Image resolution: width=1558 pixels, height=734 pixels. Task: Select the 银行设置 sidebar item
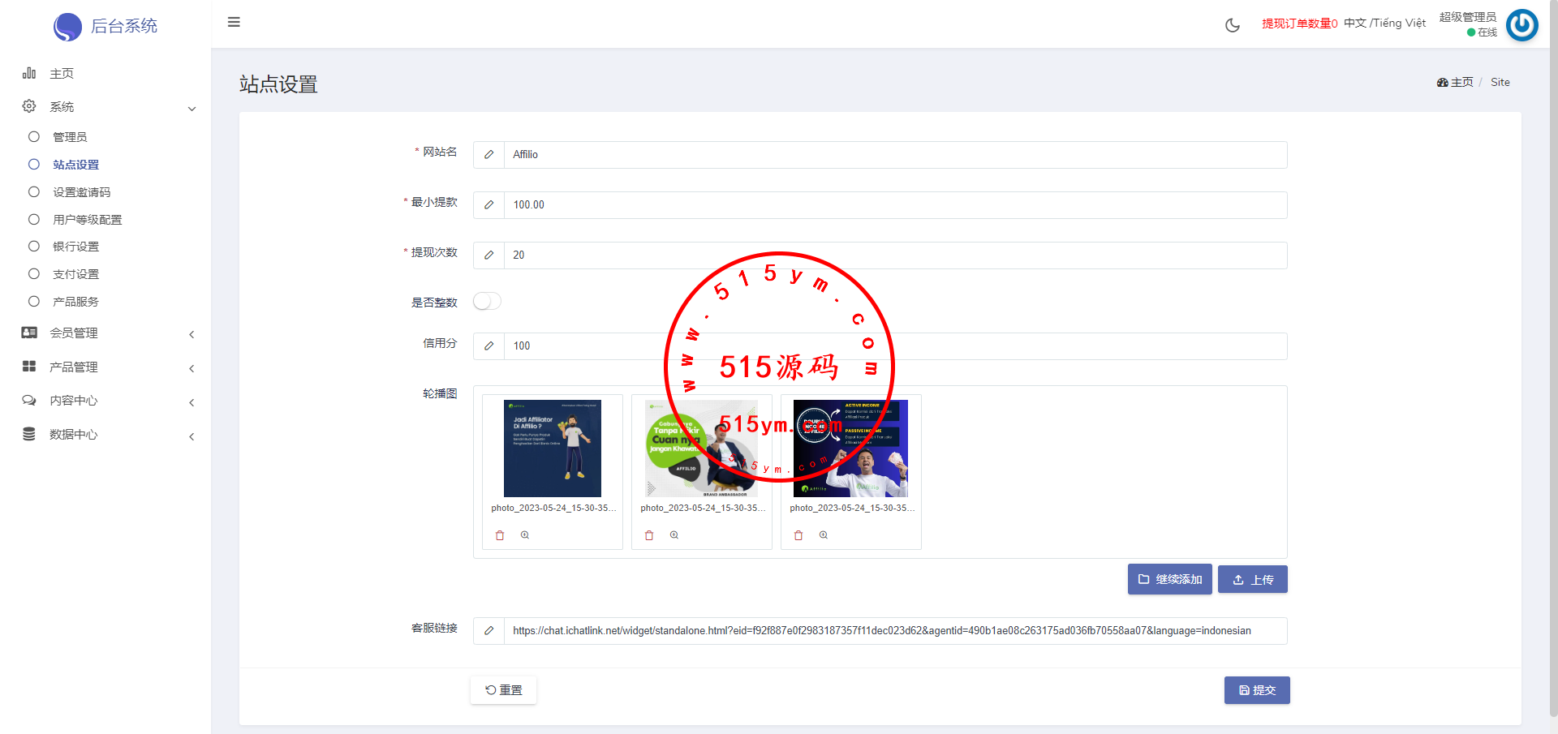pyautogui.click(x=75, y=247)
